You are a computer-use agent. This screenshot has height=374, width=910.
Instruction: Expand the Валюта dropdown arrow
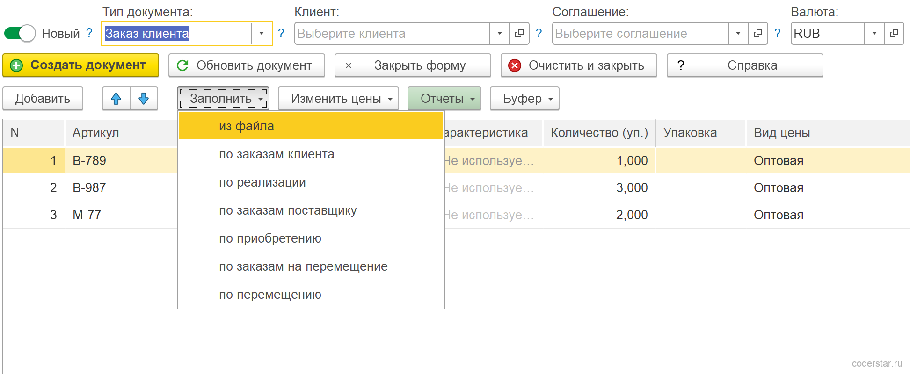874,33
